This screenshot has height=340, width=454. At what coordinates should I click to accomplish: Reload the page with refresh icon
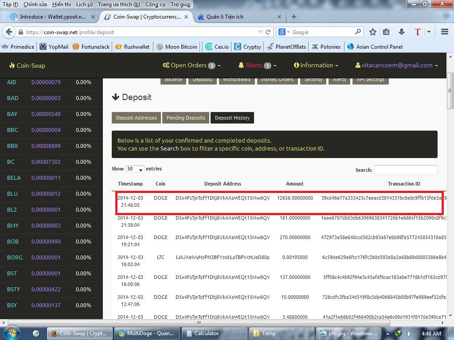[268, 32]
